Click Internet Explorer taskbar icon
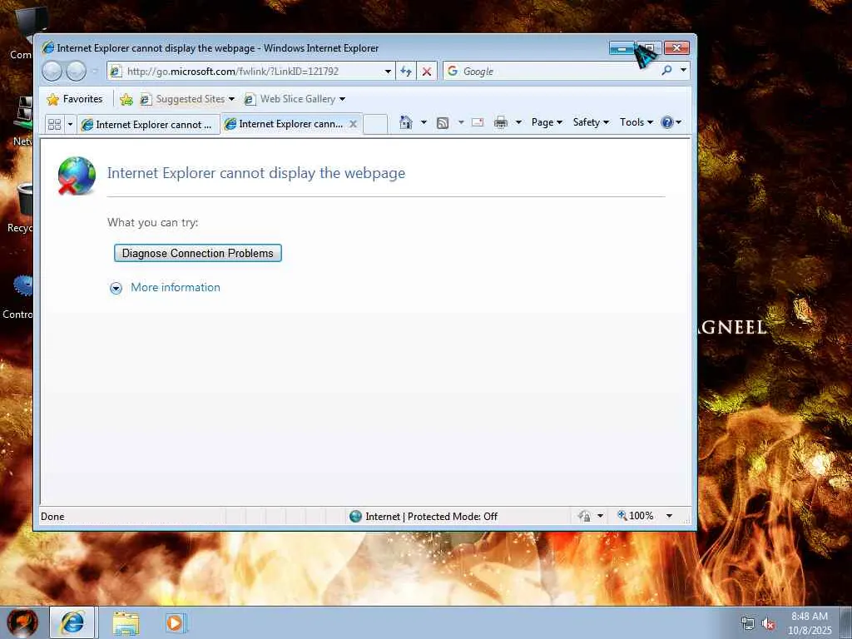This screenshot has width=852, height=639. [x=73, y=622]
